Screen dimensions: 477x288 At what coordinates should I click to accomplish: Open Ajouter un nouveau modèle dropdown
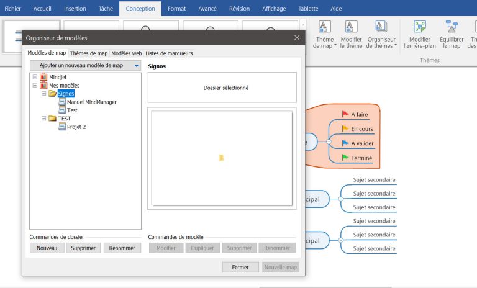point(85,65)
